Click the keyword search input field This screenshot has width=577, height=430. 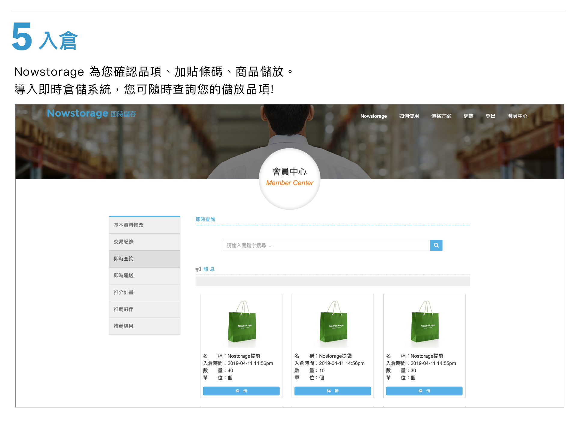point(326,245)
